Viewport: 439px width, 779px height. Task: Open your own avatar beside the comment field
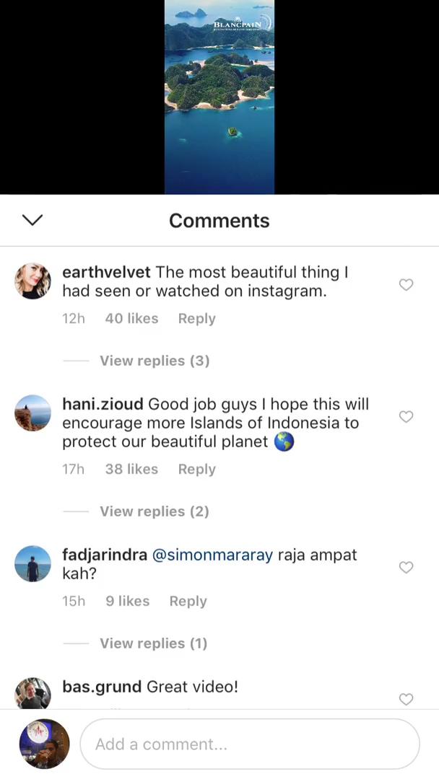tap(43, 744)
